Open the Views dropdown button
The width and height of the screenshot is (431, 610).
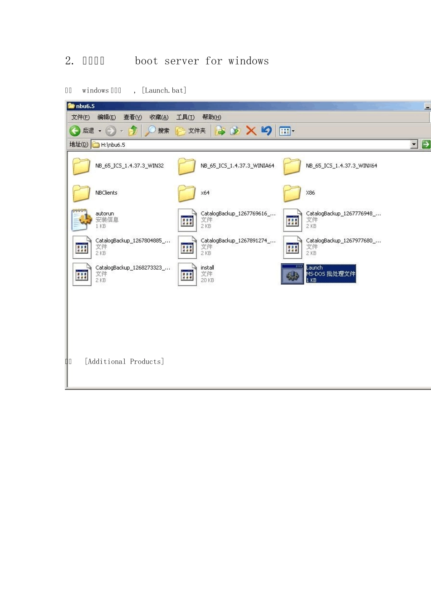tap(287, 131)
